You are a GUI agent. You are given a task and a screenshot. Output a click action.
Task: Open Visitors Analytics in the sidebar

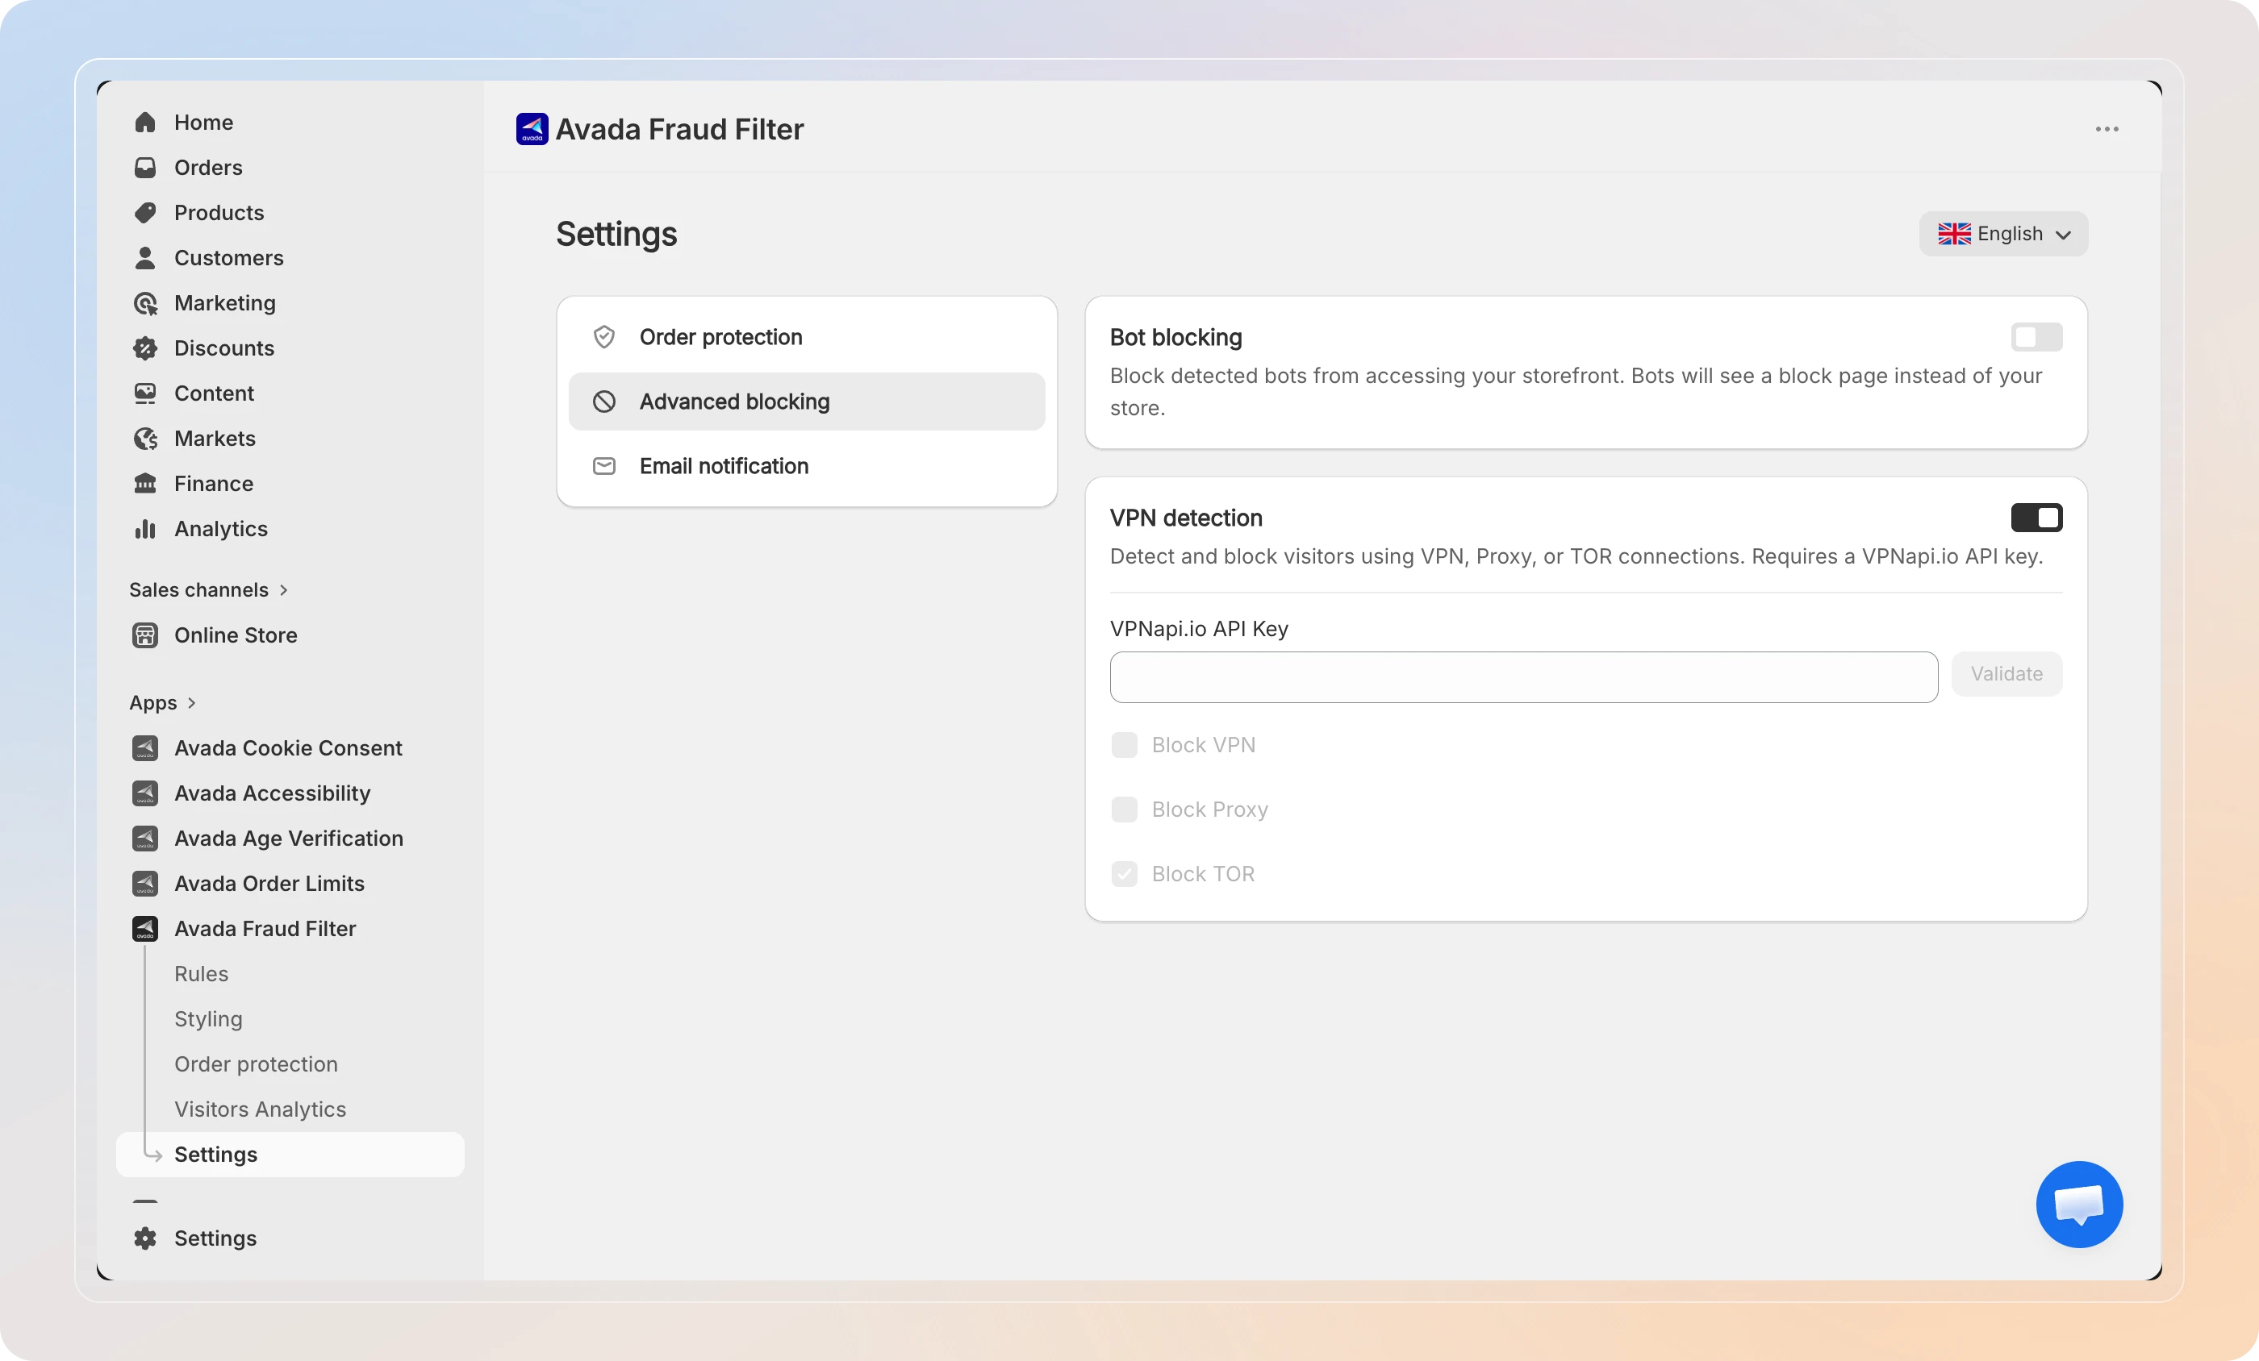point(261,1109)
